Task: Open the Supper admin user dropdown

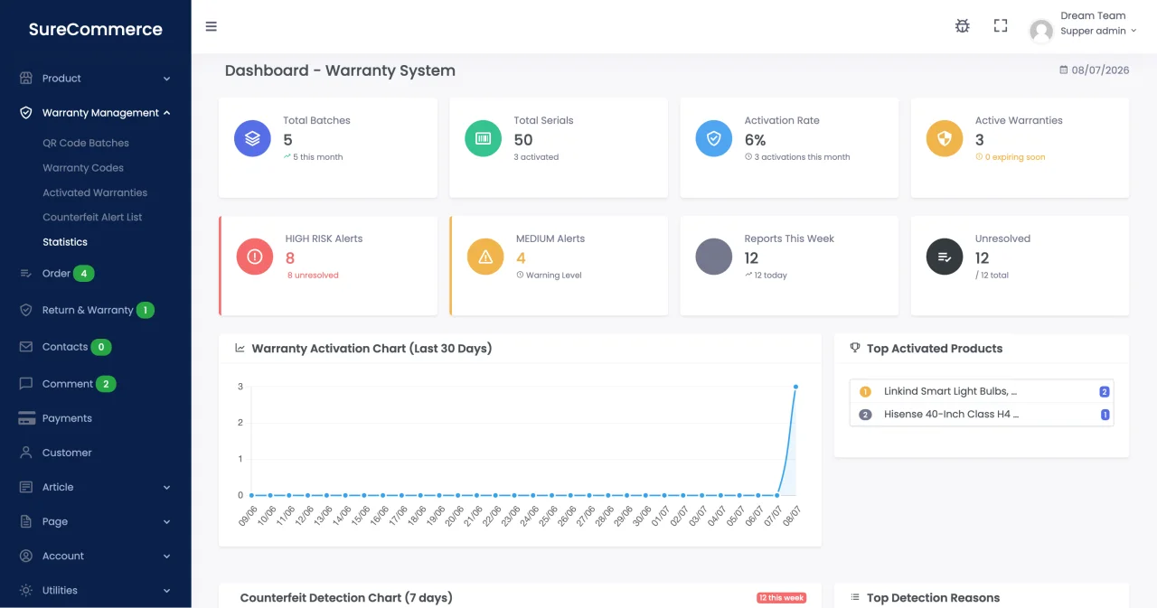Action: tap(1098, 31)
